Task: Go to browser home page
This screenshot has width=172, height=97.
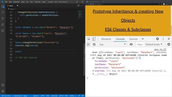Action: (93, 4)
